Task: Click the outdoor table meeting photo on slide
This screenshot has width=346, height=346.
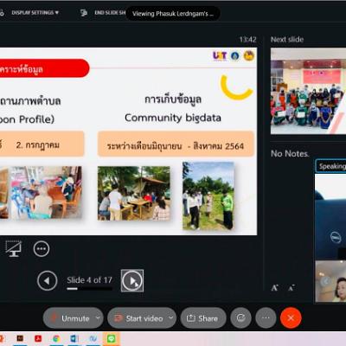Action: coord(134,193)
